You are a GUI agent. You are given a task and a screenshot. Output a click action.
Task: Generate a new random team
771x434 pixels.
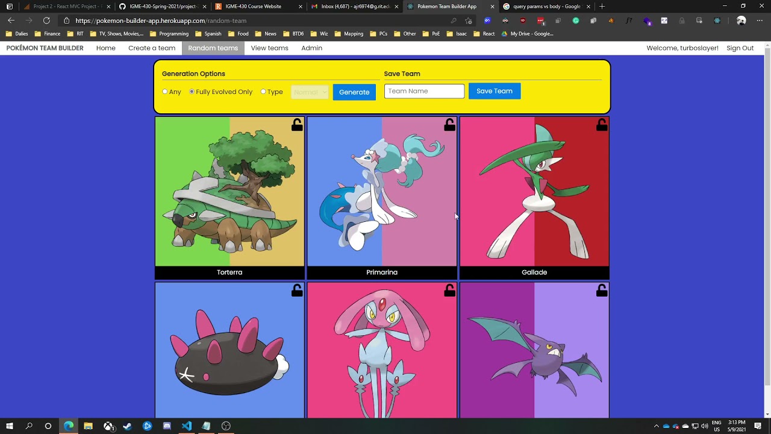pyautogui.click(x=354, y=92)
